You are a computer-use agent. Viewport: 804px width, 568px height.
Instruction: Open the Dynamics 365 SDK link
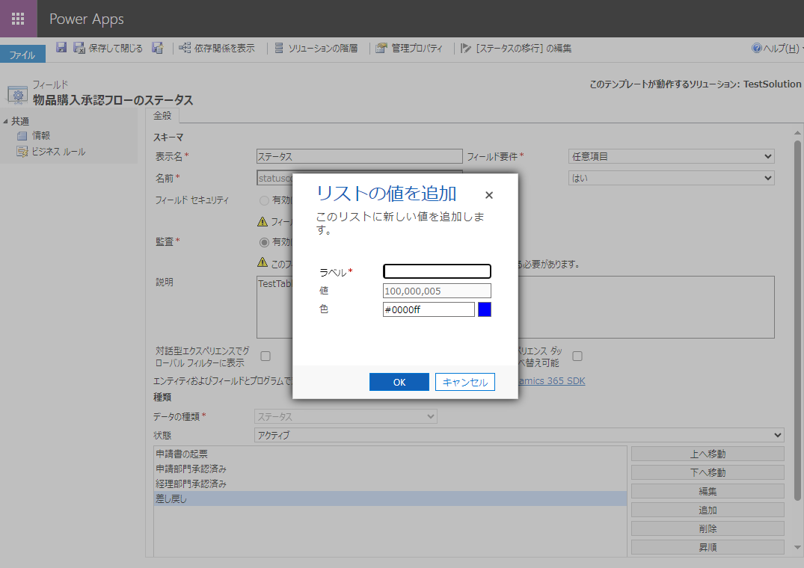tap(551, 380)
